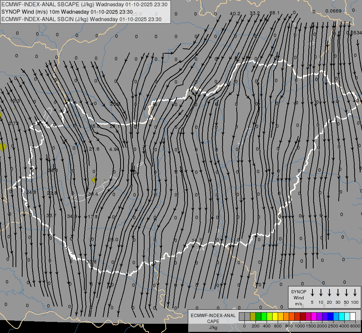Click the bright green CAPE legend swatch
The width and height of the screenshot is (362, 333).
click(264, 316)
